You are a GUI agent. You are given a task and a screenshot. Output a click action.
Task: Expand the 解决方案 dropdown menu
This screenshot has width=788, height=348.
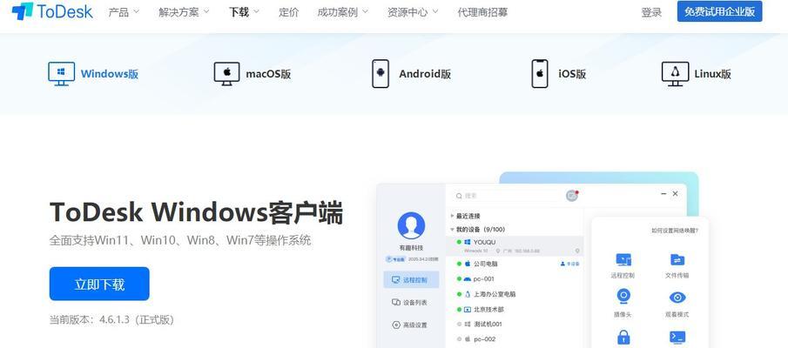[184, 12]
